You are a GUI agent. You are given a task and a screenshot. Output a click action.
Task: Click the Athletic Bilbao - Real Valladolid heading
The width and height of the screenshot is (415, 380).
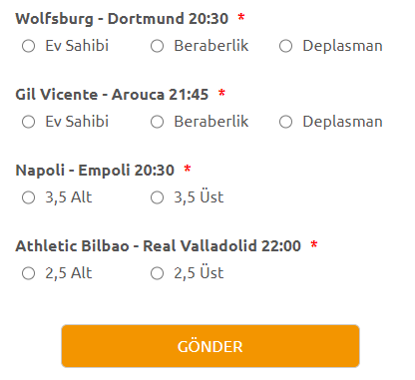tap(158, 246)
